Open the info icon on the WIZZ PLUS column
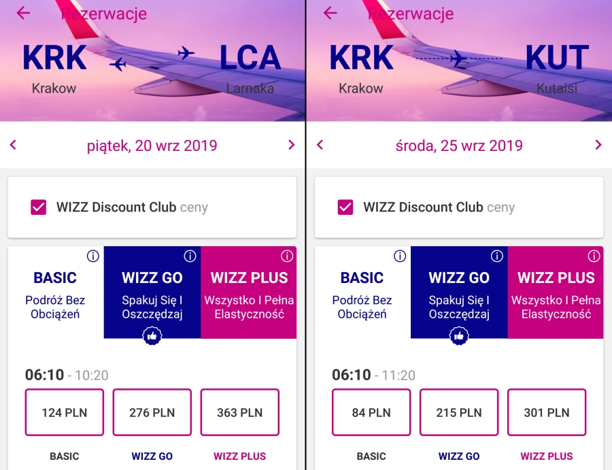 point(286,256)
